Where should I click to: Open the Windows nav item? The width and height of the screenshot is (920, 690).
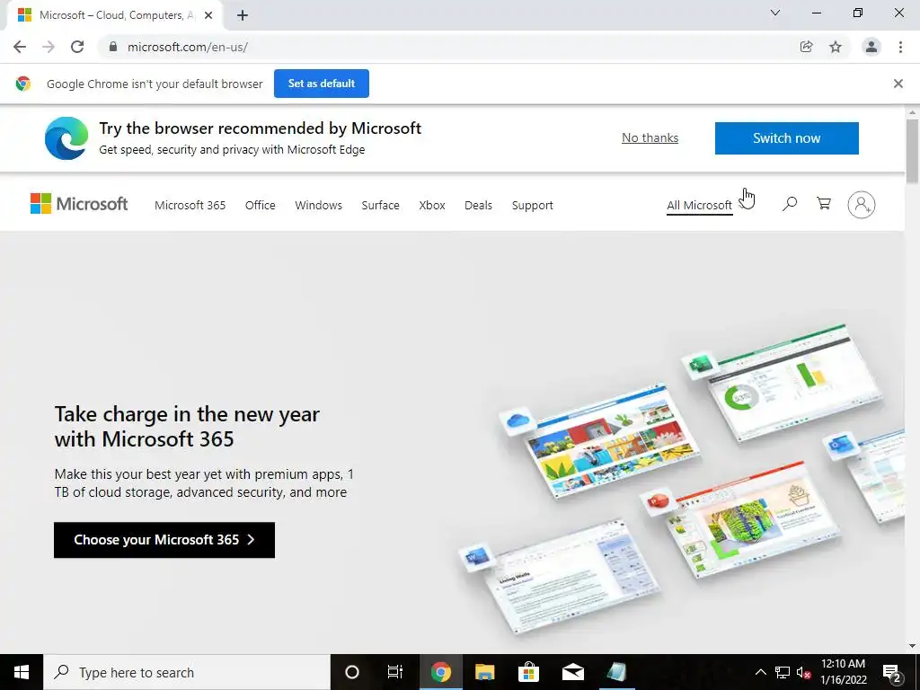coord(319,206)
